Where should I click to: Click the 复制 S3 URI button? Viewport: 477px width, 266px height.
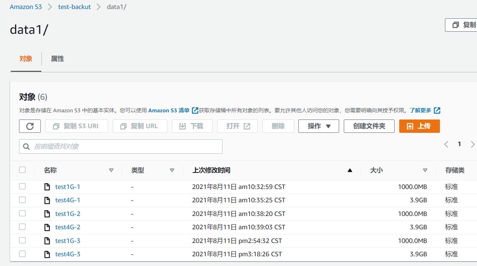(77, 126)
